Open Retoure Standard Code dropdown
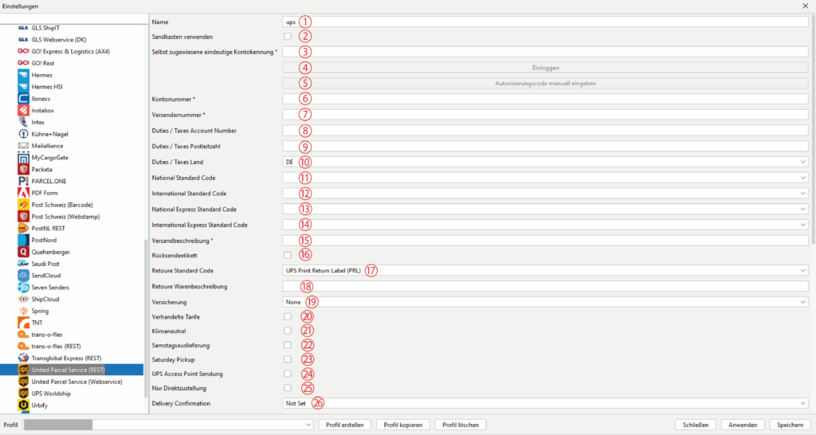Viewport: 816px width, 435px height. pos(545,271)
